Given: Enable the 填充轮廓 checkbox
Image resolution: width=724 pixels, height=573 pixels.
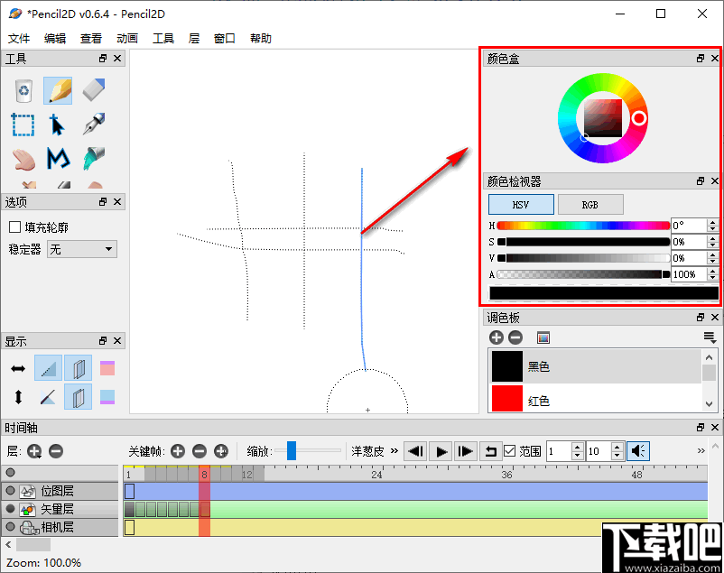Looking at the screenshot, I should [x=14, y=226].
